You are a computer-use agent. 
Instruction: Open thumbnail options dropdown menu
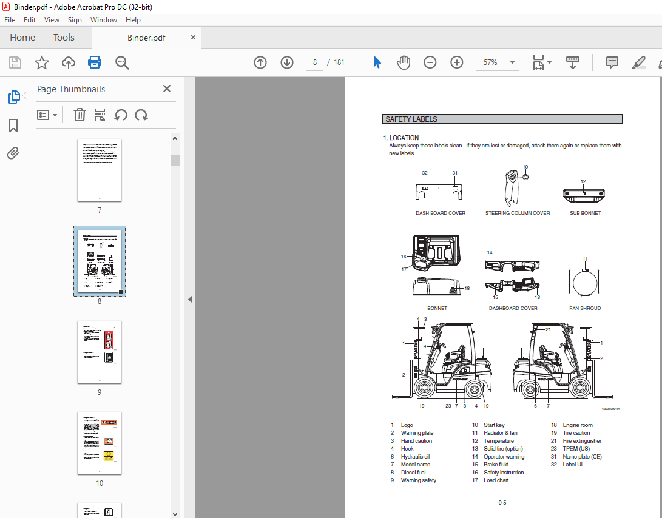point(47,115)
